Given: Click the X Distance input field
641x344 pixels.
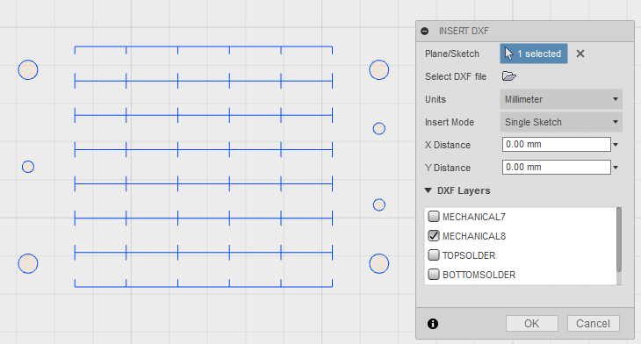Looking at the screenshot, I should 557,144.
